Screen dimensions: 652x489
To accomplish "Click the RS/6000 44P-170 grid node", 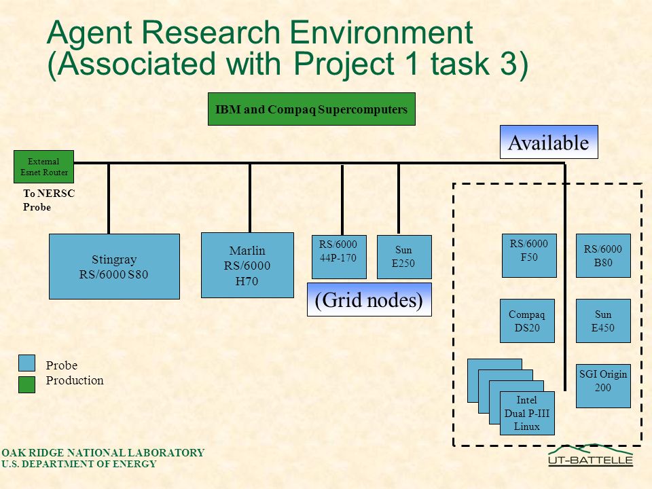I will pos(339,257).
